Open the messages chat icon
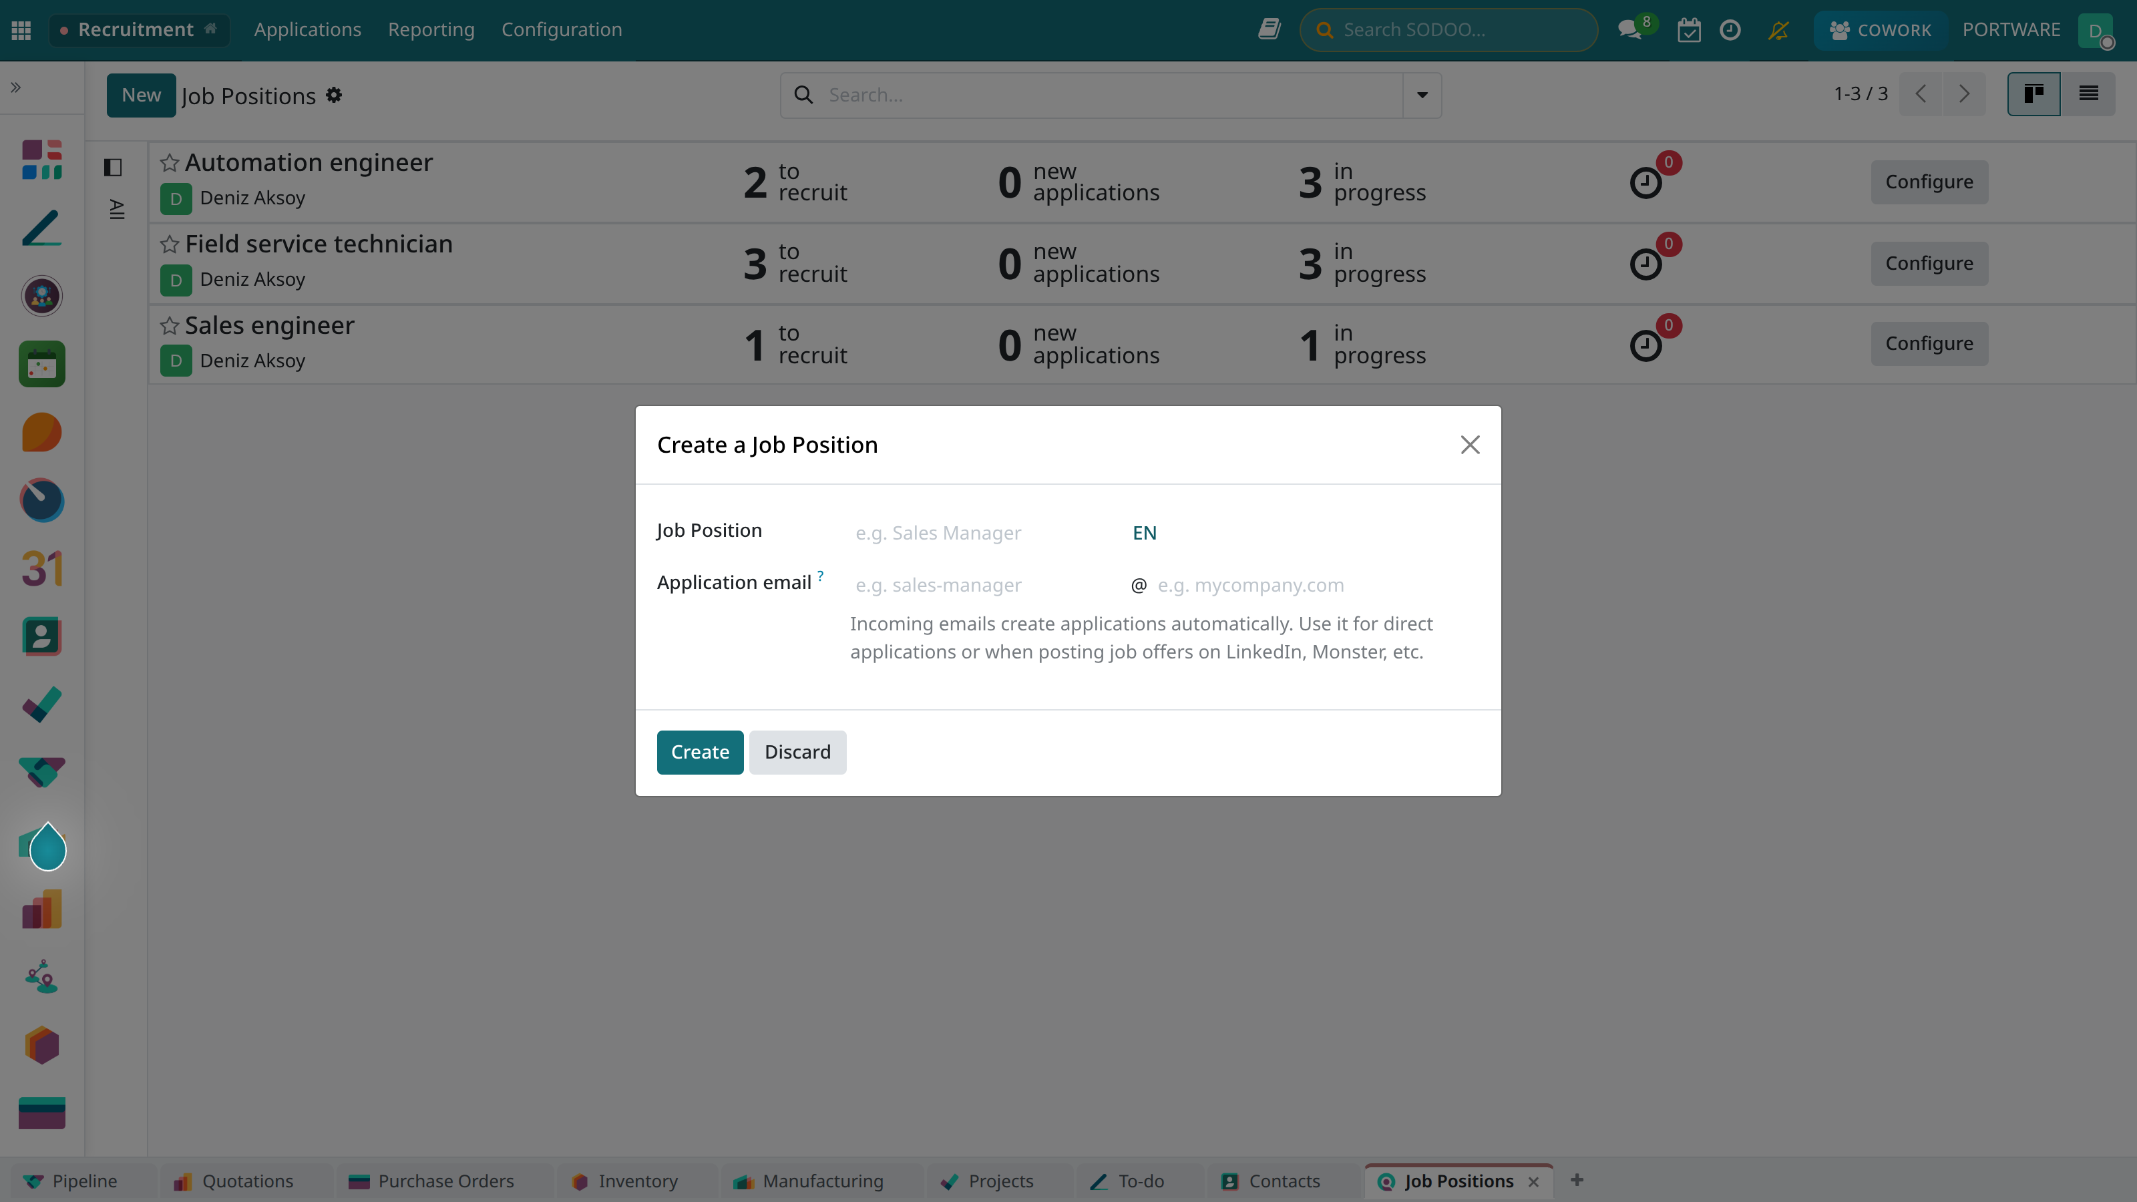 click(1630, 30)
